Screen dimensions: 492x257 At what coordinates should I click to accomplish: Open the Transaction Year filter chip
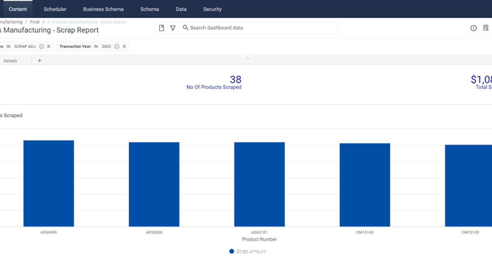point(92,47)
